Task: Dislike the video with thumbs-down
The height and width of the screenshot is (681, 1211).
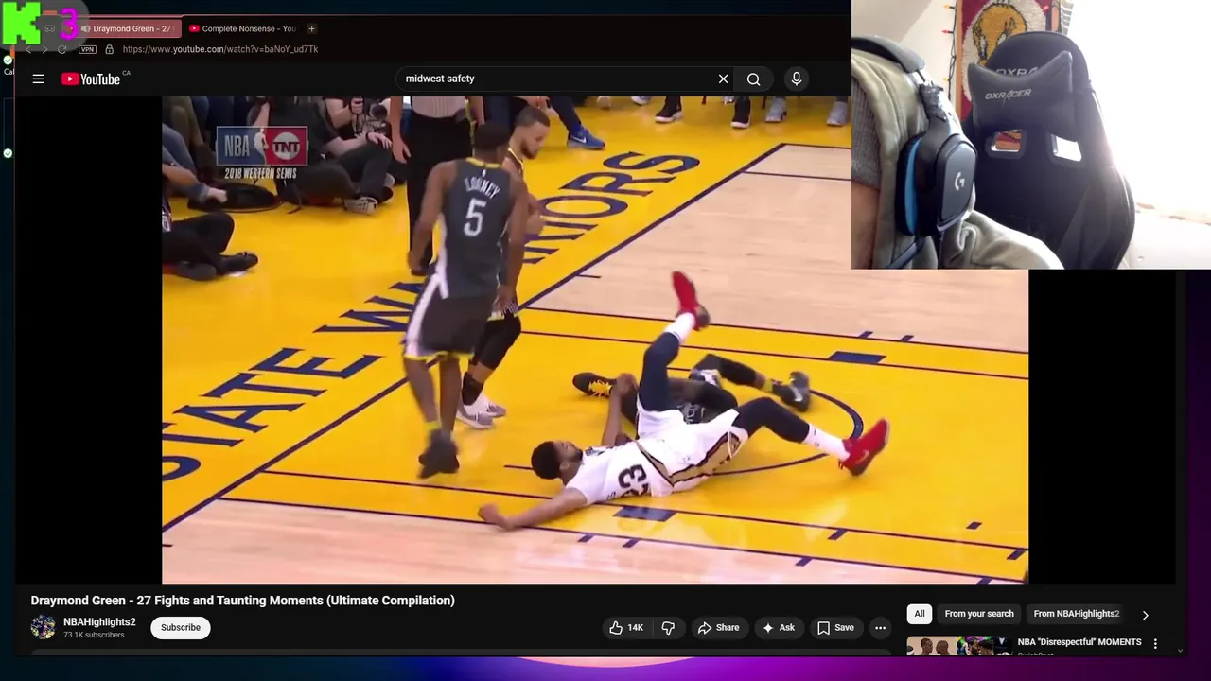Action: click(668, 628)
